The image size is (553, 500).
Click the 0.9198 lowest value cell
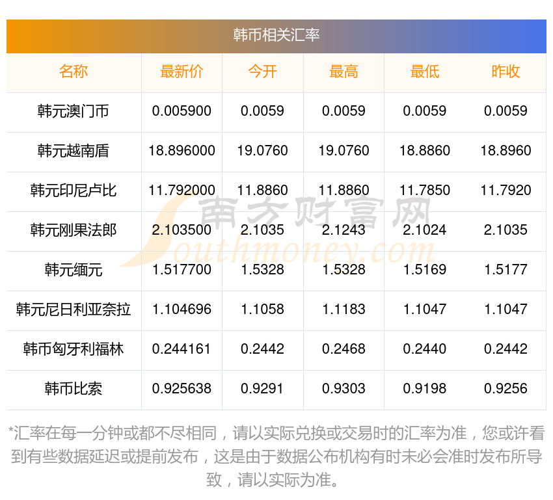(425, 389)
